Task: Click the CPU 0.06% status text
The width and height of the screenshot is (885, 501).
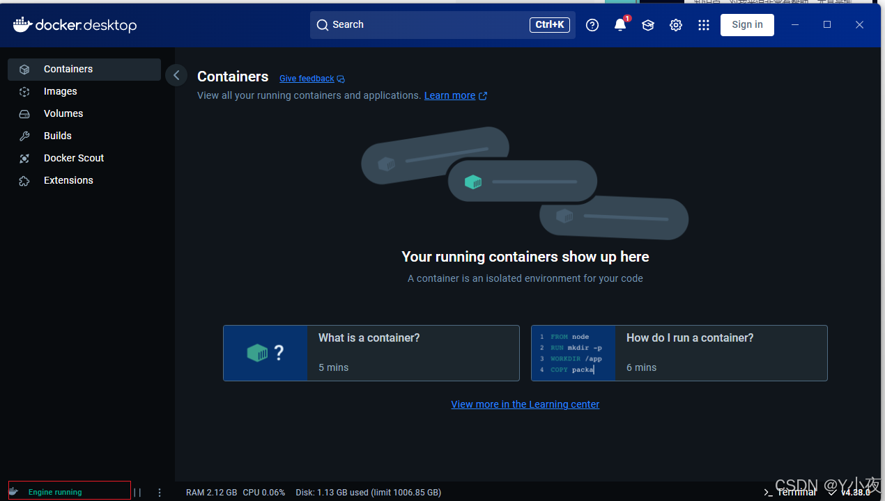Action: coord(264,492)
